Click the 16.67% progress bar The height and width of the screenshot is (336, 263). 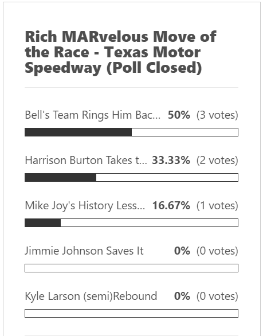pyautogui.click(x=132, y=223)
